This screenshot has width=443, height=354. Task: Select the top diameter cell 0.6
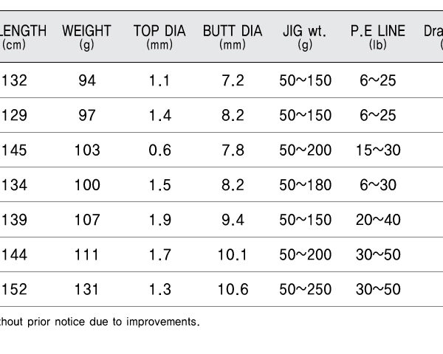click(160, 150)
